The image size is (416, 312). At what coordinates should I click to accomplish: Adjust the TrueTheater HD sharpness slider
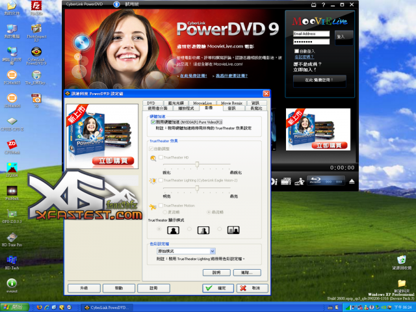[x=197, y=164]
